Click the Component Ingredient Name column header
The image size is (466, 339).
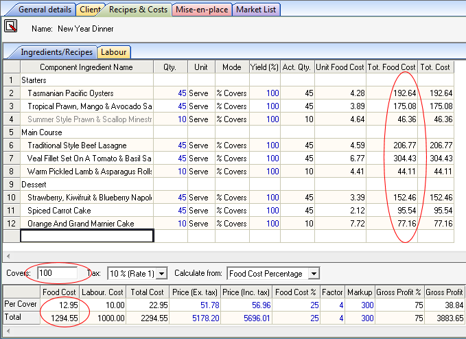(86, 67)
